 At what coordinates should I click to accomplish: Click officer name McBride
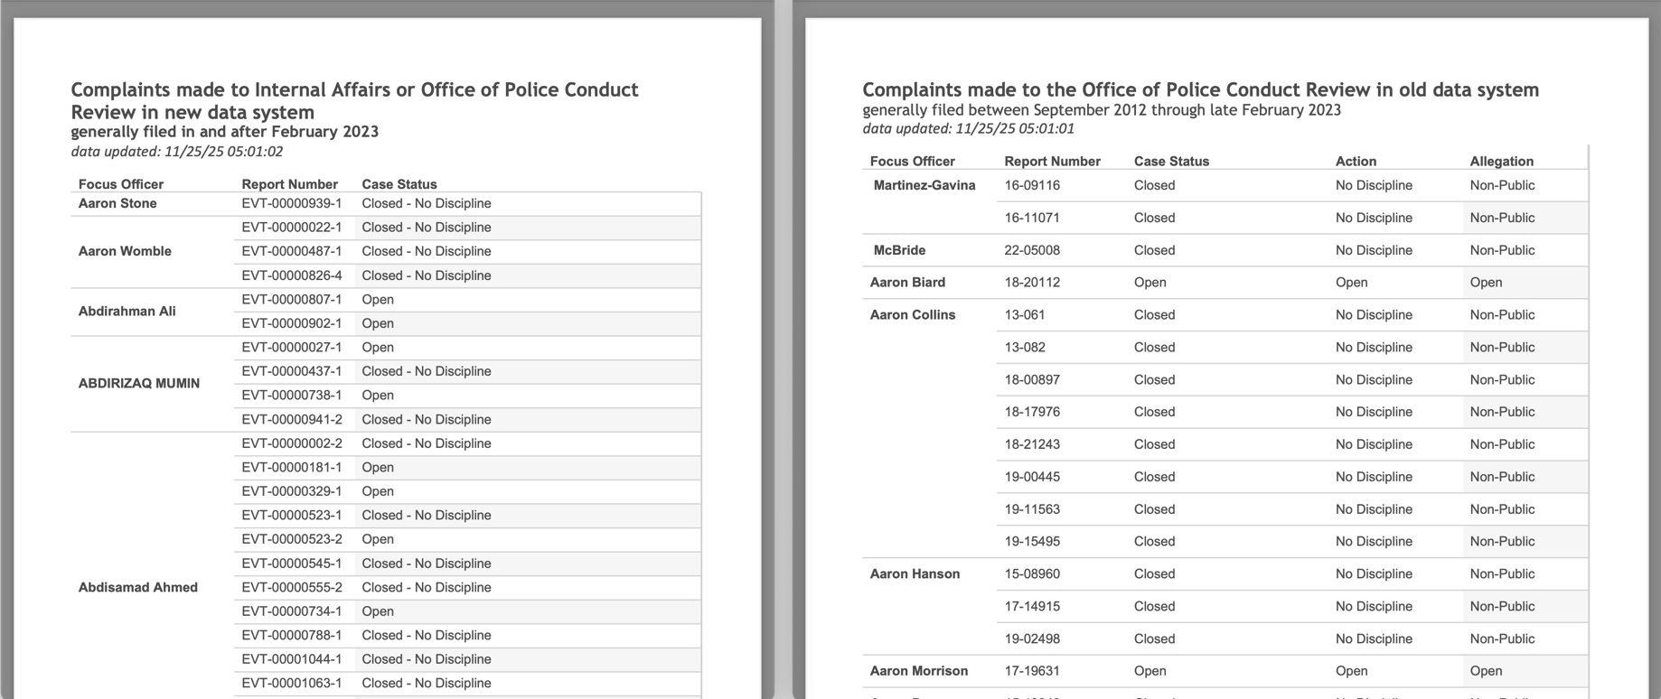899,251
